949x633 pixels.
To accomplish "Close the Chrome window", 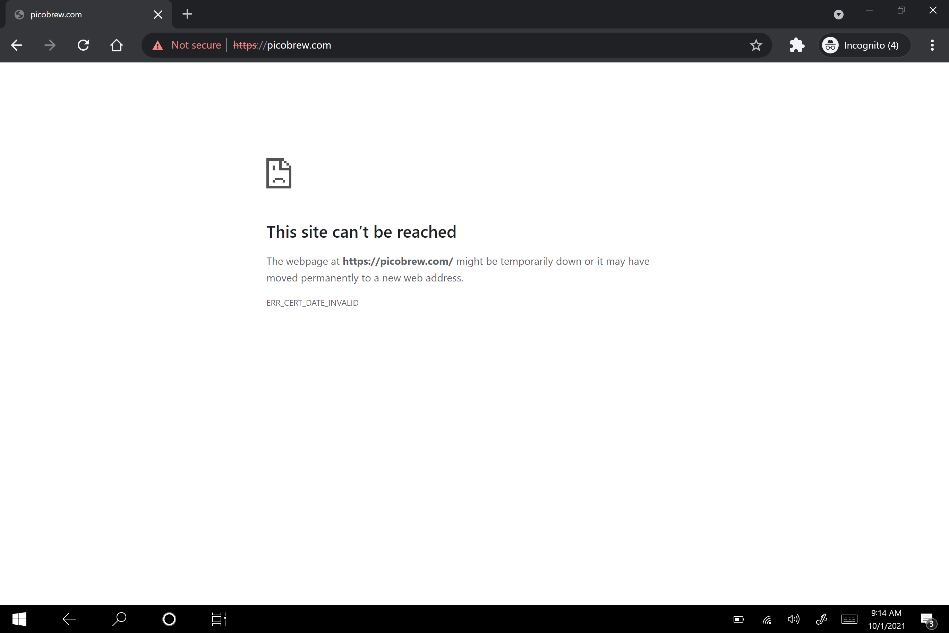I will (x=933, y=10).
